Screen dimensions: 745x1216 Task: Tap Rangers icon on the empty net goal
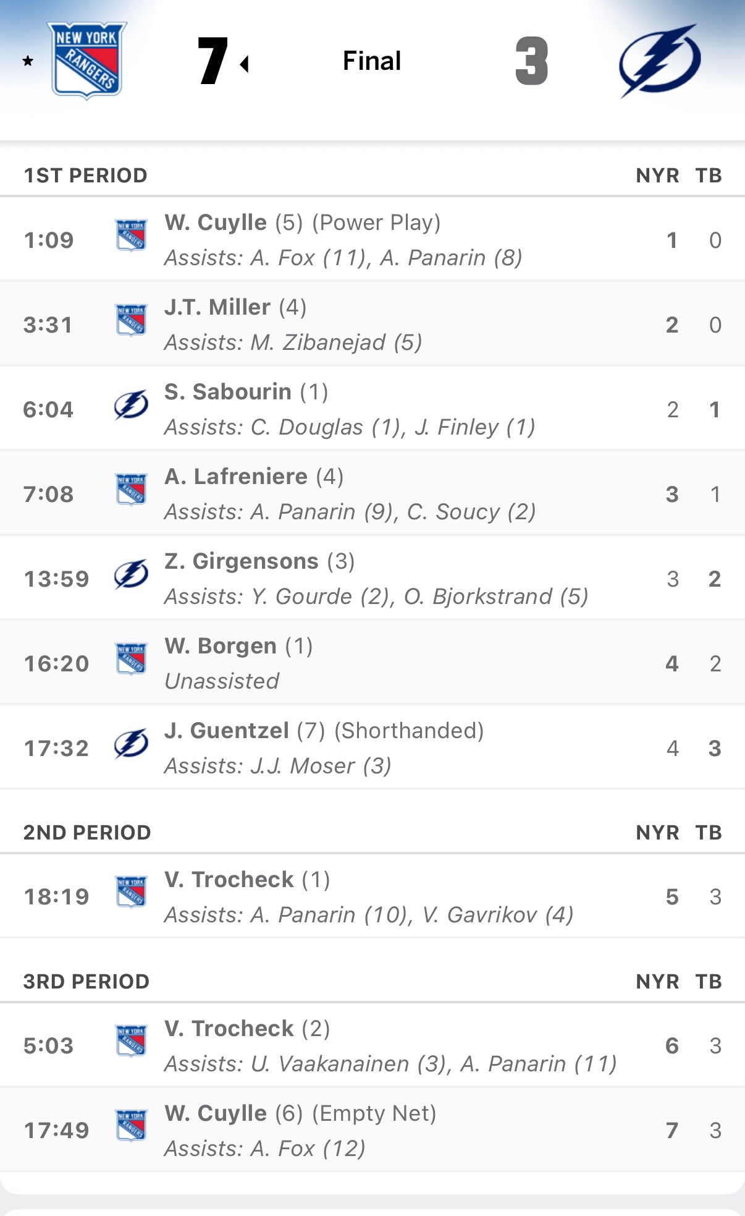131,1125
